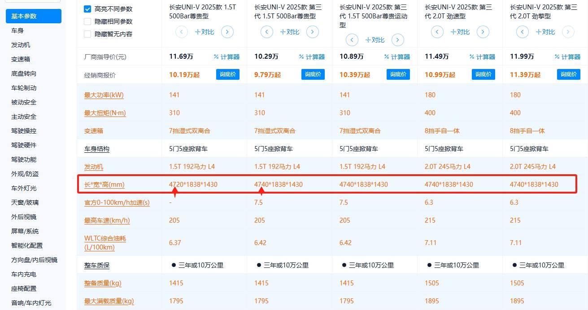Click 询底价 beside 11.39万起
Image resolution: width=588 pixels, height=310 pixels.
pos(569,74)
